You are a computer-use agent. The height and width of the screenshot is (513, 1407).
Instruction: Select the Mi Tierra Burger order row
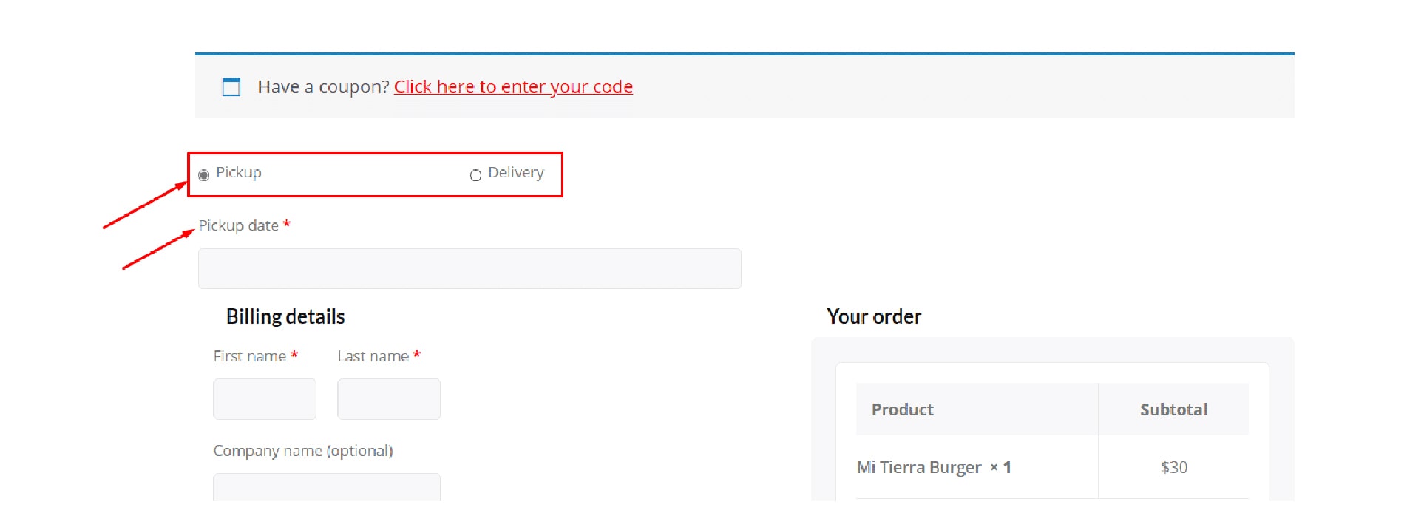pyautogui.click(x=1052, y=467)
